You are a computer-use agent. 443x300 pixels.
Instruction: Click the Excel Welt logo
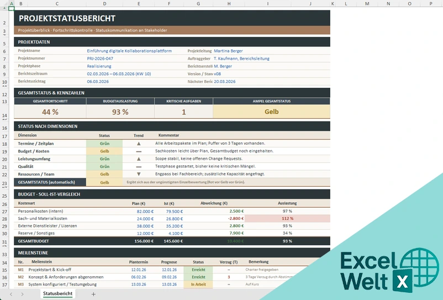(389, 270)
